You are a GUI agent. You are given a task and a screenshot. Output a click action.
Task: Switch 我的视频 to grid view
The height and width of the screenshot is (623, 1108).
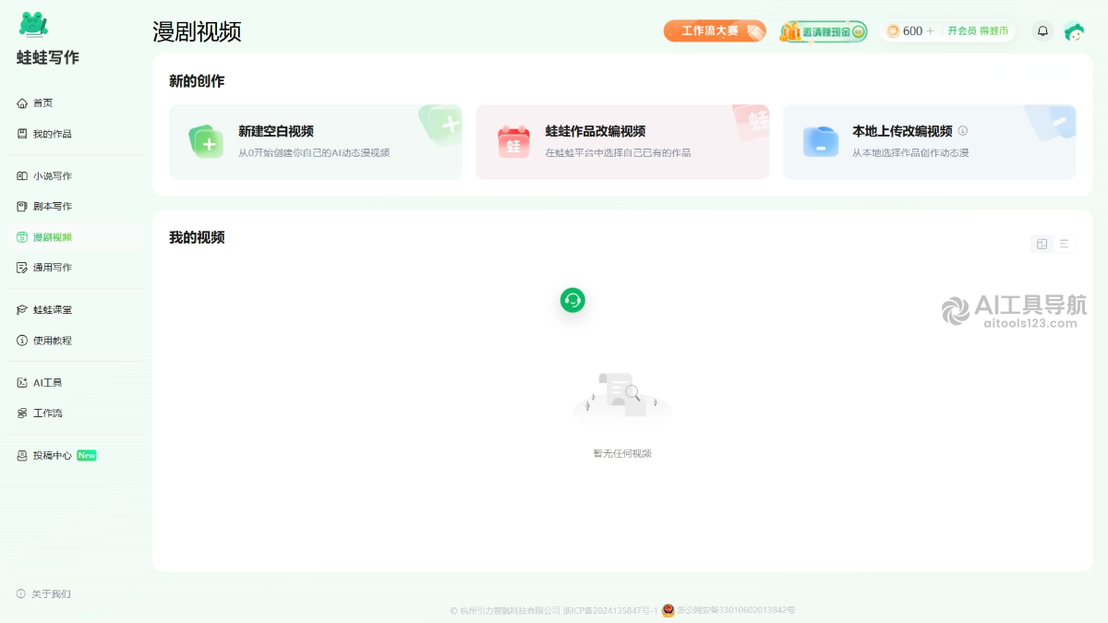1042,244
